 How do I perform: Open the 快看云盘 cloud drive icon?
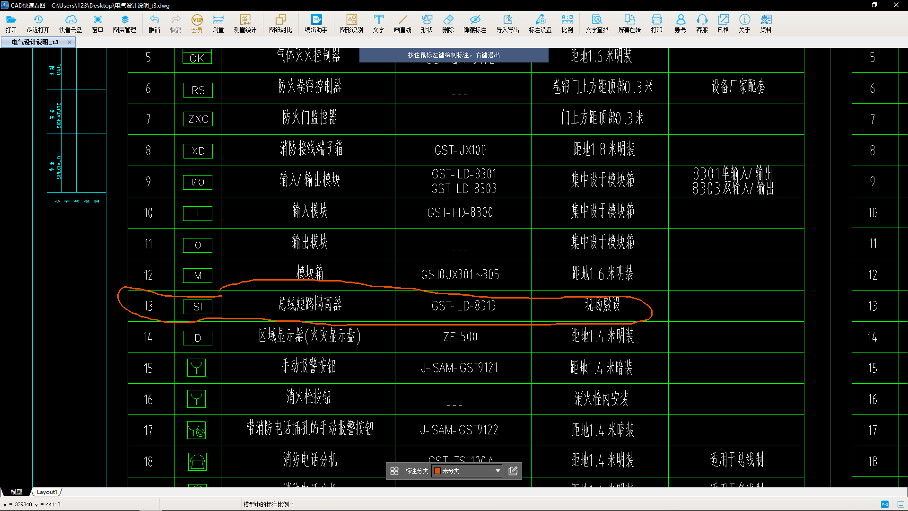70,23
